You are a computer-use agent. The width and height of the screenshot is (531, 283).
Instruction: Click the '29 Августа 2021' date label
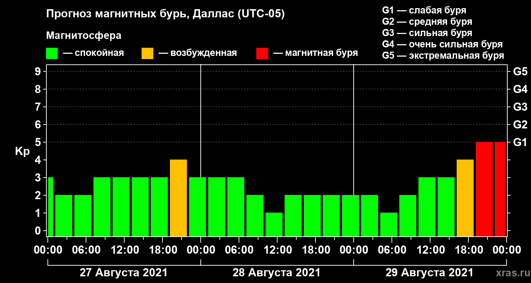tap(429, 273)
